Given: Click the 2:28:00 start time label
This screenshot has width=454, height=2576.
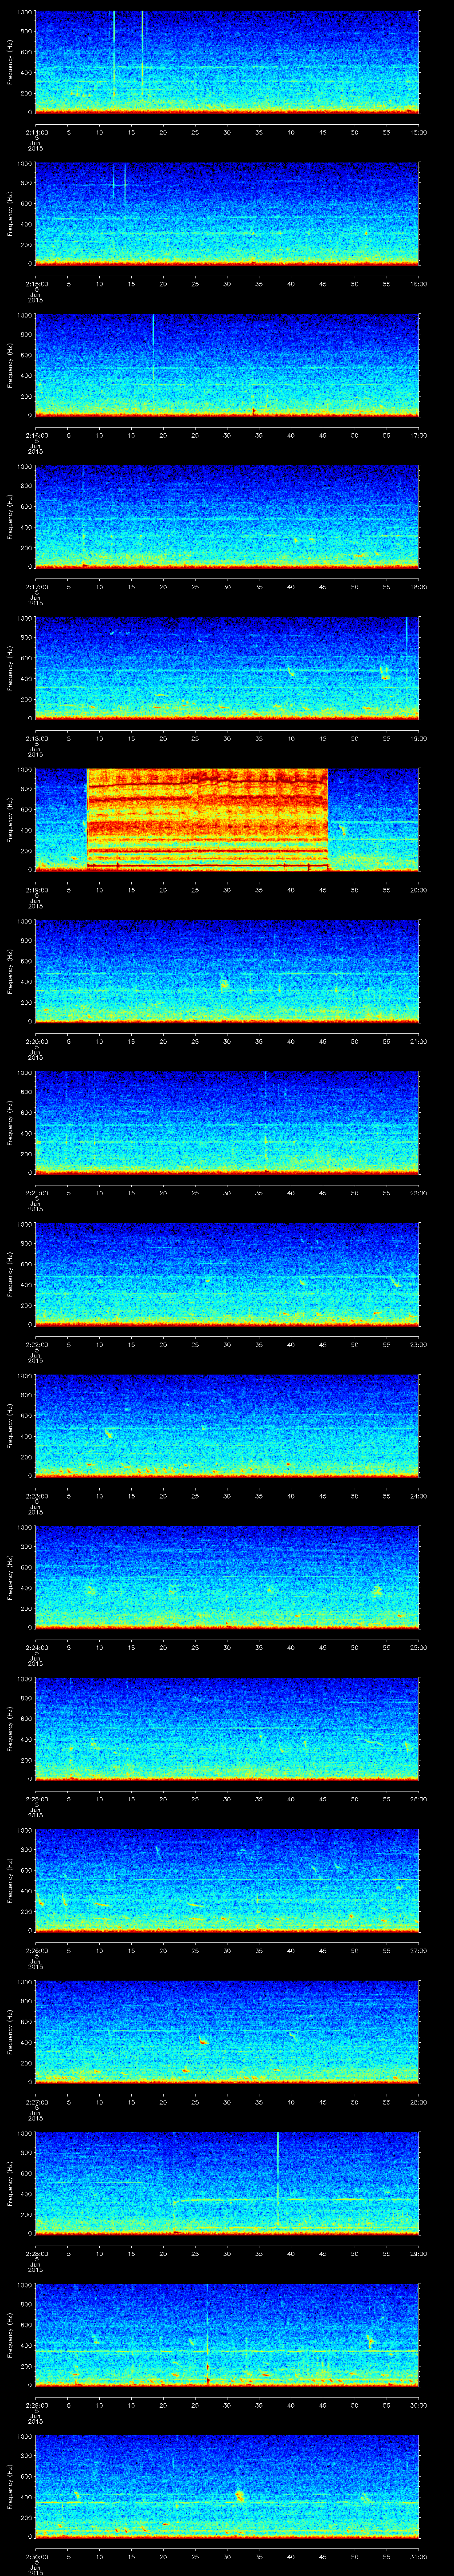Looking at the screenshot, I should (36, 2254).
